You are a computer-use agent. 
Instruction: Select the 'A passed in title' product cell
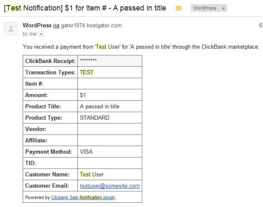110,106
